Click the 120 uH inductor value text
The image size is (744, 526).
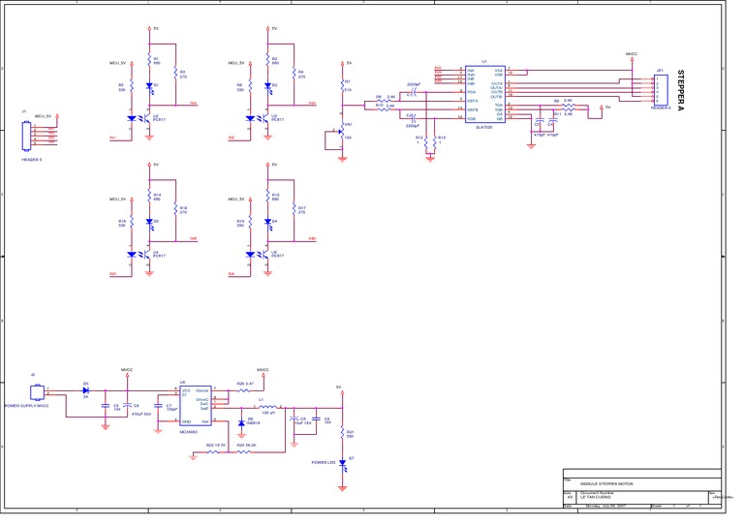tap(268, 413)
